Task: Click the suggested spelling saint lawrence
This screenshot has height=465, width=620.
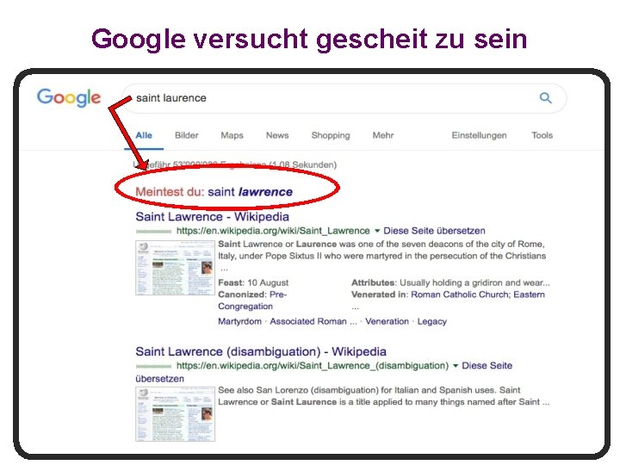Action: pos(251,192)
